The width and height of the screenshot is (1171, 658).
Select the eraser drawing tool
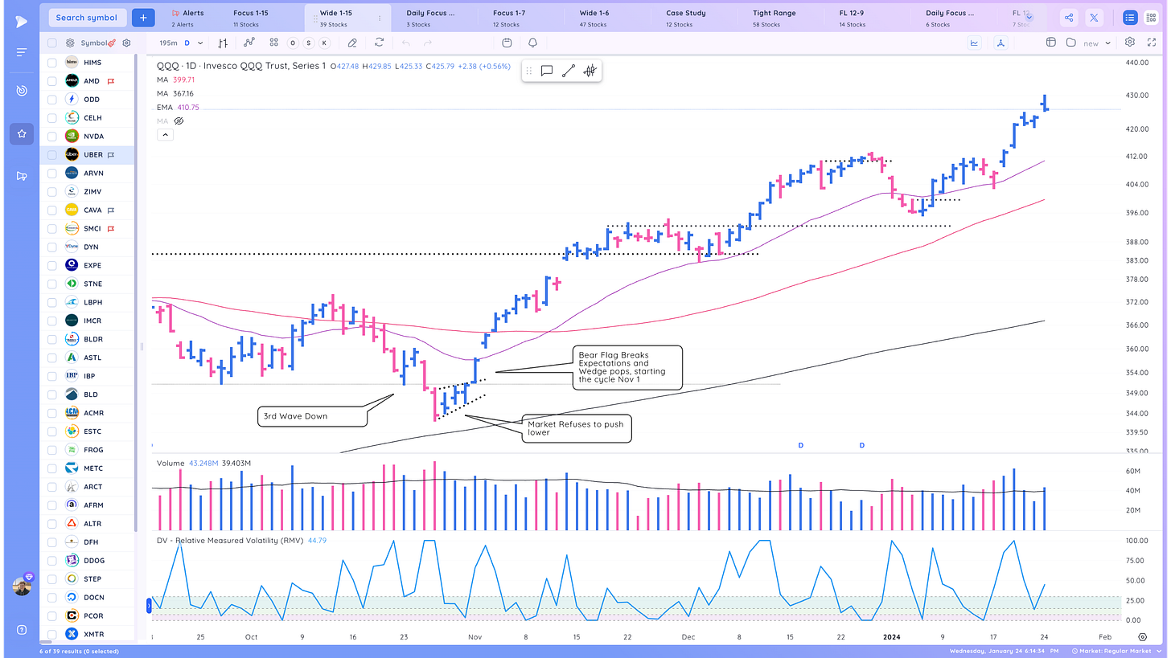tap(351, 43)
